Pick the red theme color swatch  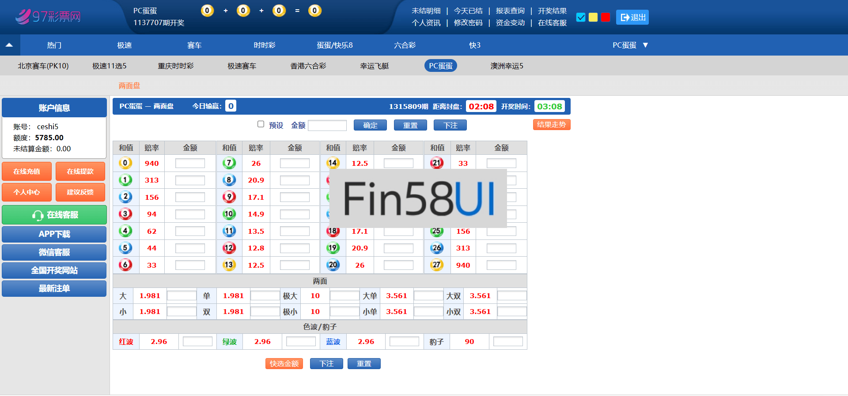tap(606, 17)
